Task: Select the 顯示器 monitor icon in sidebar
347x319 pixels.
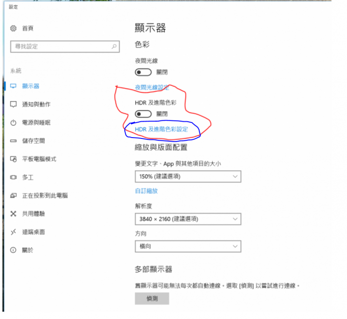Action: click(x=13, y=86)
